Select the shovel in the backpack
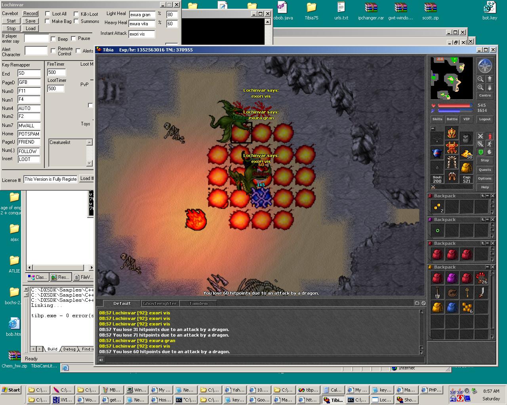 click(437, 293)
